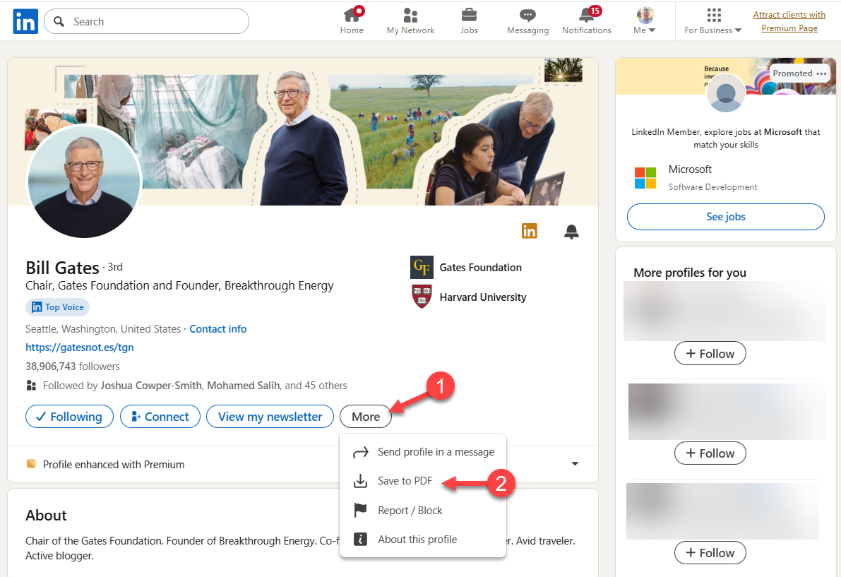Expand Profile enhanced with Premium section
841x577 pixels.
pos(575,464)
